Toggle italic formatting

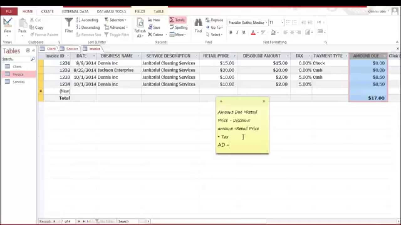237,32
